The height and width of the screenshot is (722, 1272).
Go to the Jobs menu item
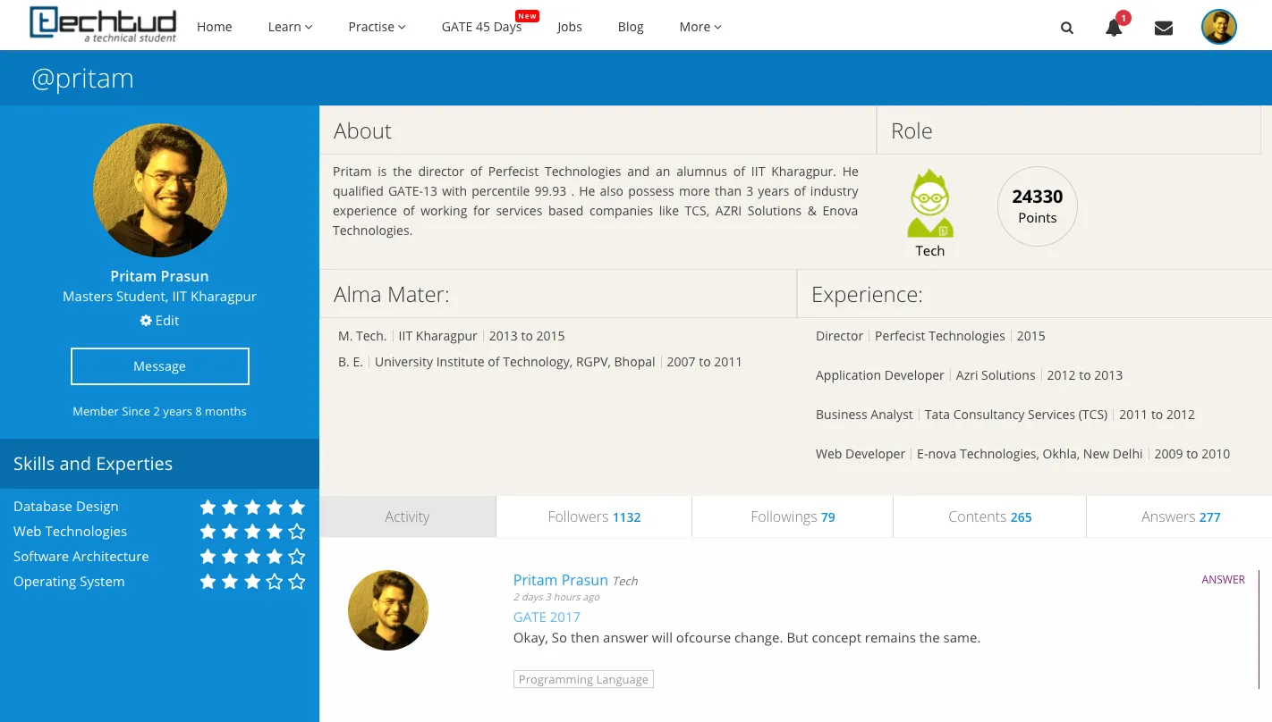pyautogui.click(x=569, y=27)
